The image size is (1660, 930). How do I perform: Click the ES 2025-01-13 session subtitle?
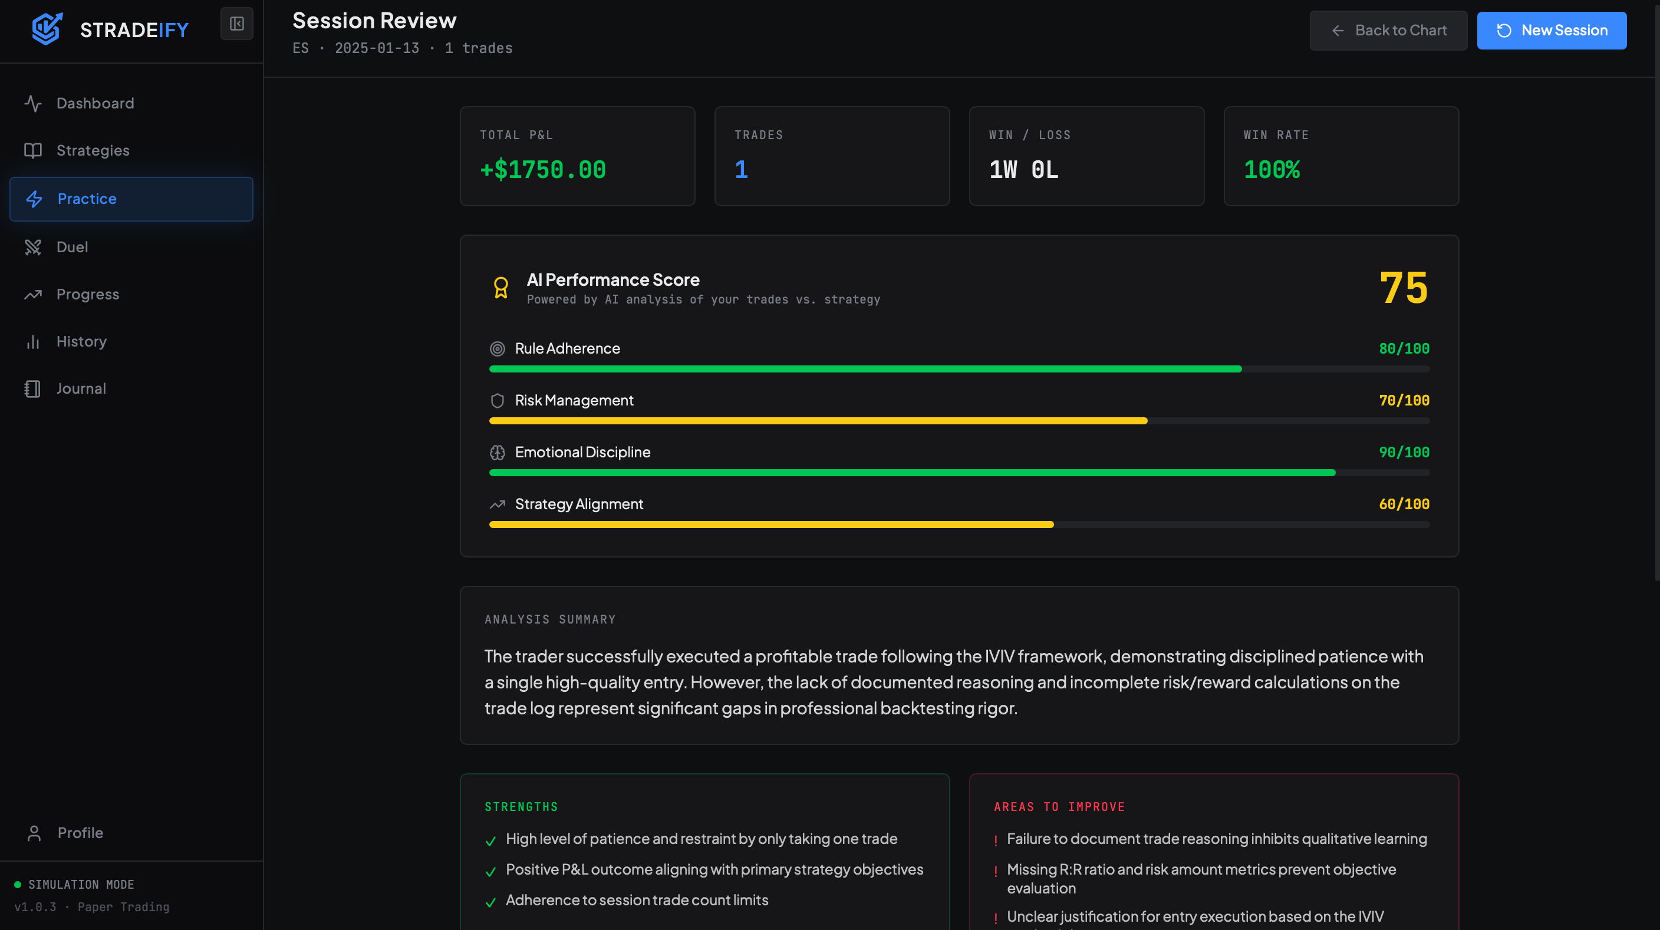pyautogui.click(x=402, y=48)
